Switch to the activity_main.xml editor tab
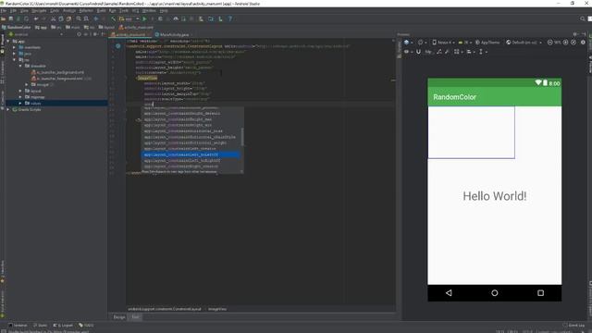This screenshot has height=333, width=592. tap(130, 34)
